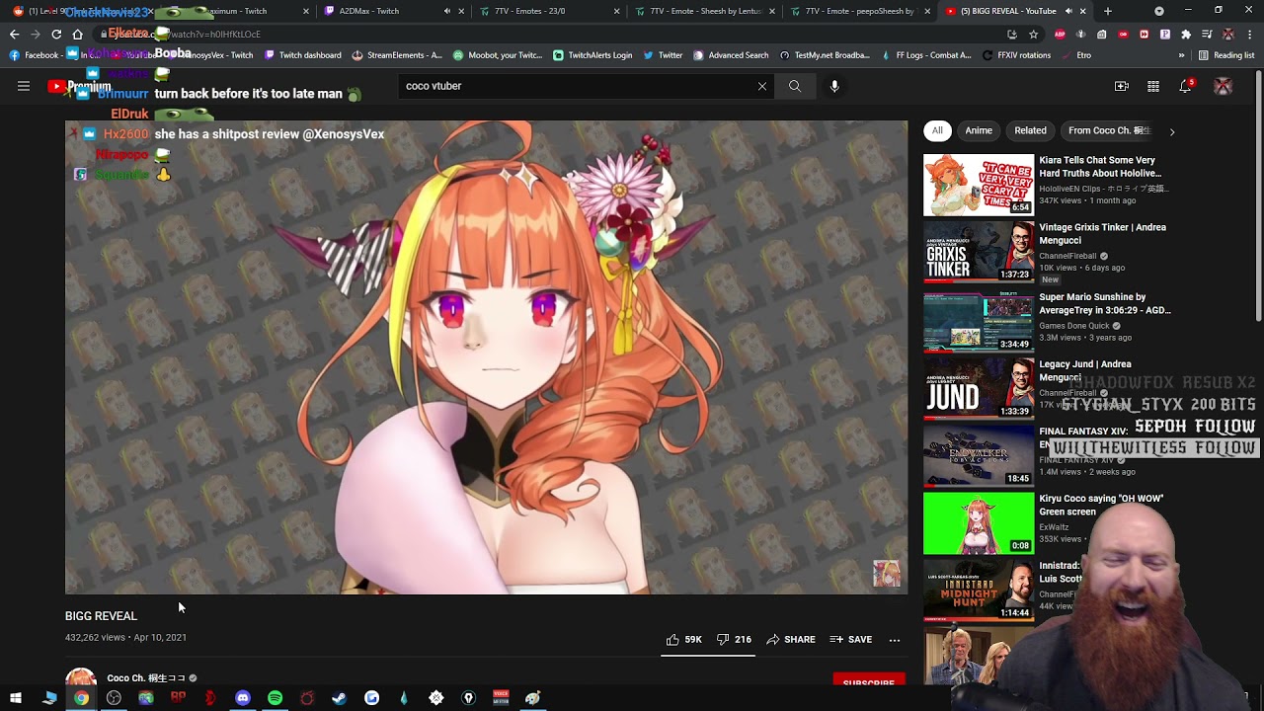Viewport: 1264px width, 711px height.
Task: Open Discord from the taskbar
Action: click(243, 698)
